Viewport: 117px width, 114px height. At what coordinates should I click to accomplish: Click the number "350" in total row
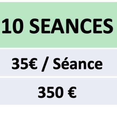click(x=51, y=93)
